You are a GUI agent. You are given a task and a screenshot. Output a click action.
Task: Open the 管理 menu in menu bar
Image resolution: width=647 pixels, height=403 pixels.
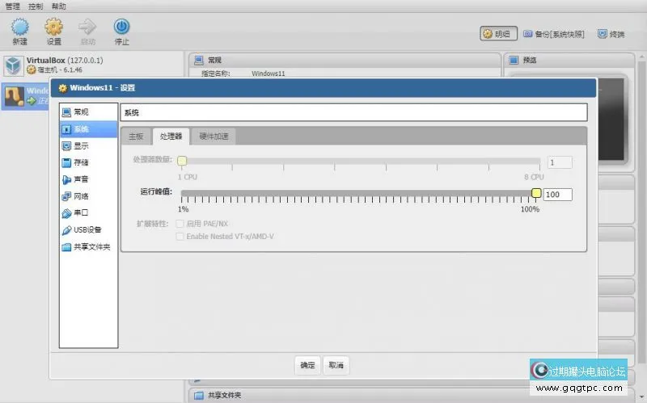[x=13, y=6]
